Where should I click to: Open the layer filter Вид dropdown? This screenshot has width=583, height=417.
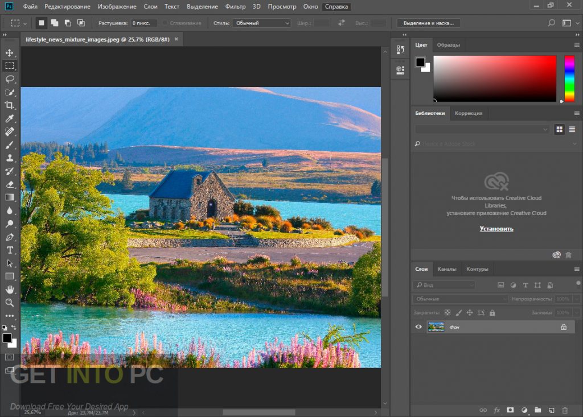(444, 285)
